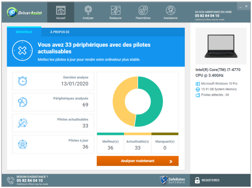The image size is (252, 188).
Task: Click the double-chevron on Analyser maintenant
Action: click(171, 162)
